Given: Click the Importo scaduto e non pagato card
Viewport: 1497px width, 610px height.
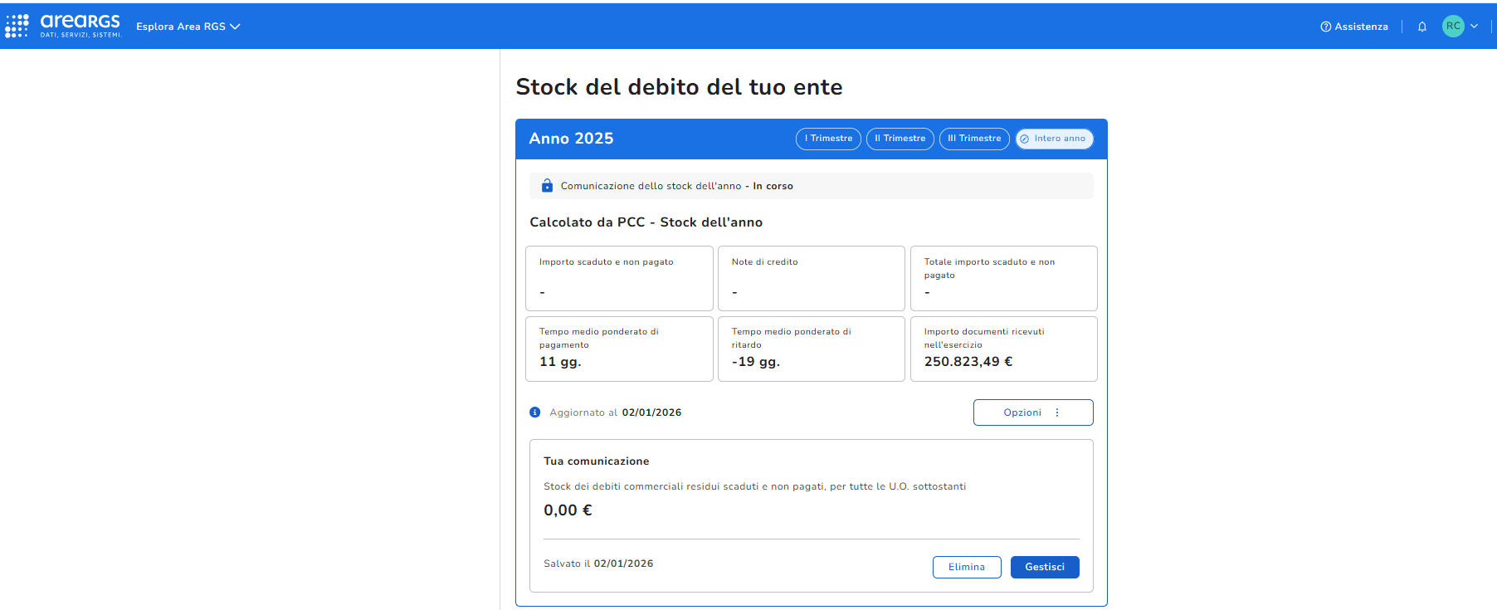Looking at the screenshot, I should coord(619,278).
